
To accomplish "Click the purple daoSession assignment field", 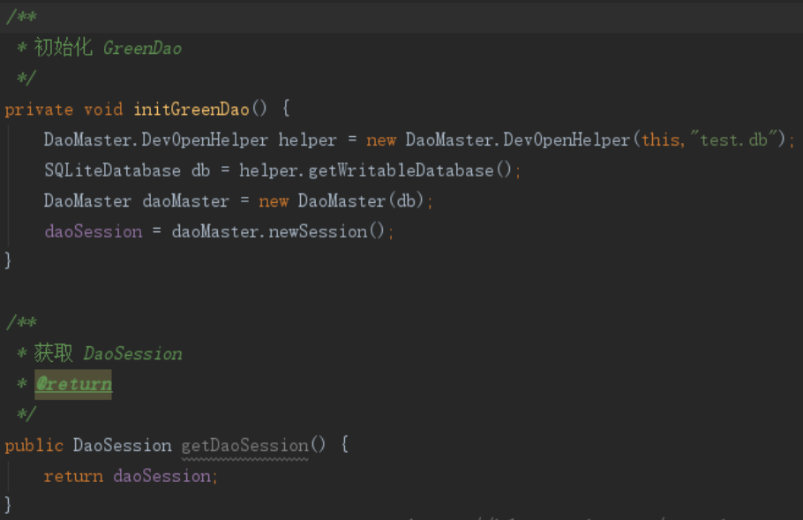I will [x=94, y=231].
